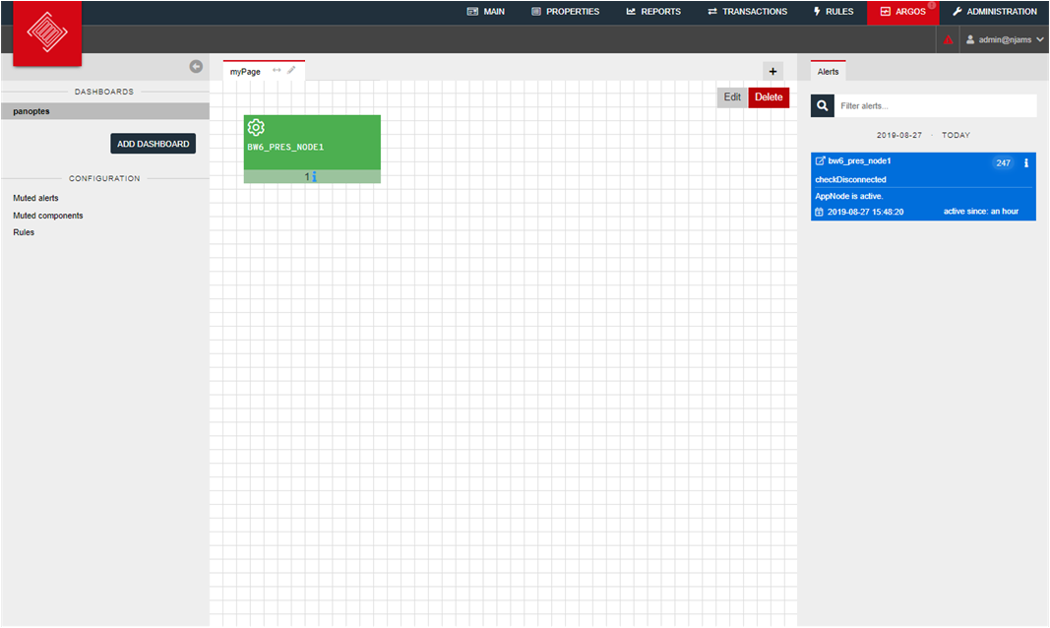1050x628 pixels.
Task: Click the bw6_pres_node1 alert title
Action: pos(859,160)
